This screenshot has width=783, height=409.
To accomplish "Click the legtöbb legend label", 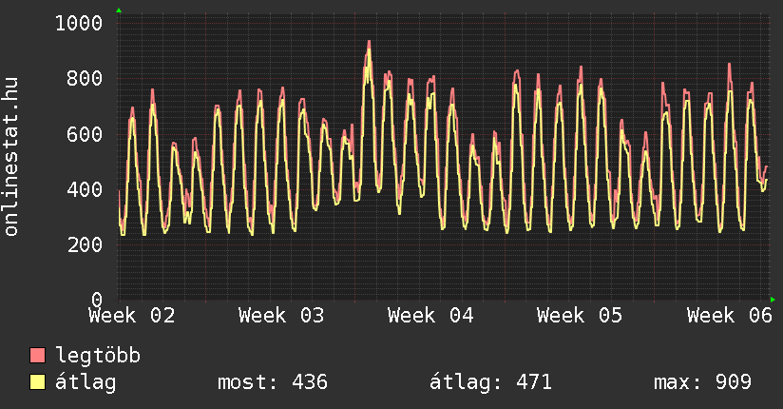I will point(98,356).
